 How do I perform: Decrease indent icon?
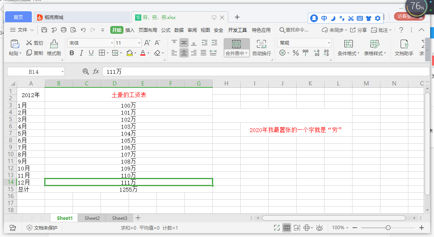[205, 43]
